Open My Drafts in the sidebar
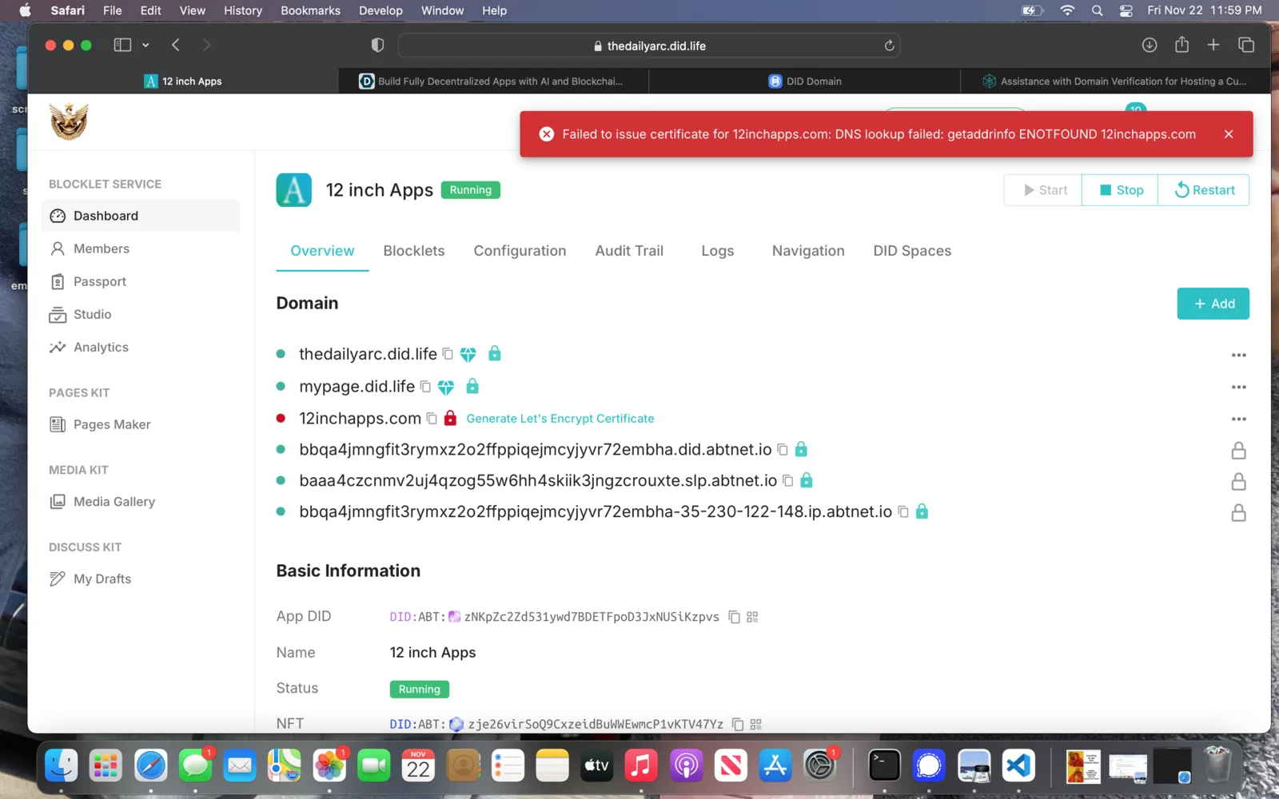 141,578
